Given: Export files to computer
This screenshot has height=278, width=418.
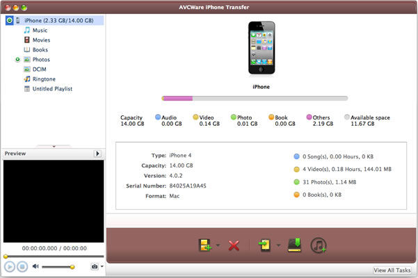Looking at the screenshot, I should 265,245.
